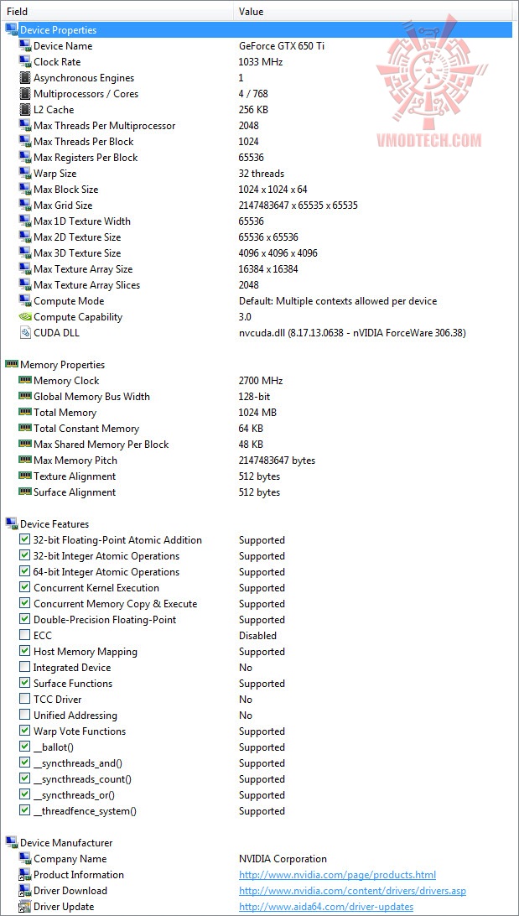Image resolution: width=519 pixels, height=916 pixels.
Task: Click the icon beside Product Information
Action: [25, 875]
